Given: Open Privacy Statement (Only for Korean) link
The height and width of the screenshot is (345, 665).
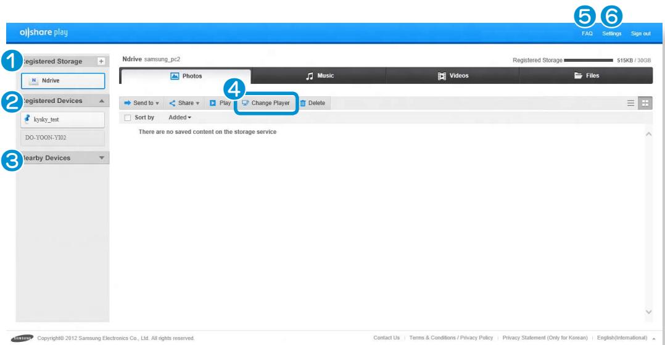Looking at the screenshot, I should (545, 338).
